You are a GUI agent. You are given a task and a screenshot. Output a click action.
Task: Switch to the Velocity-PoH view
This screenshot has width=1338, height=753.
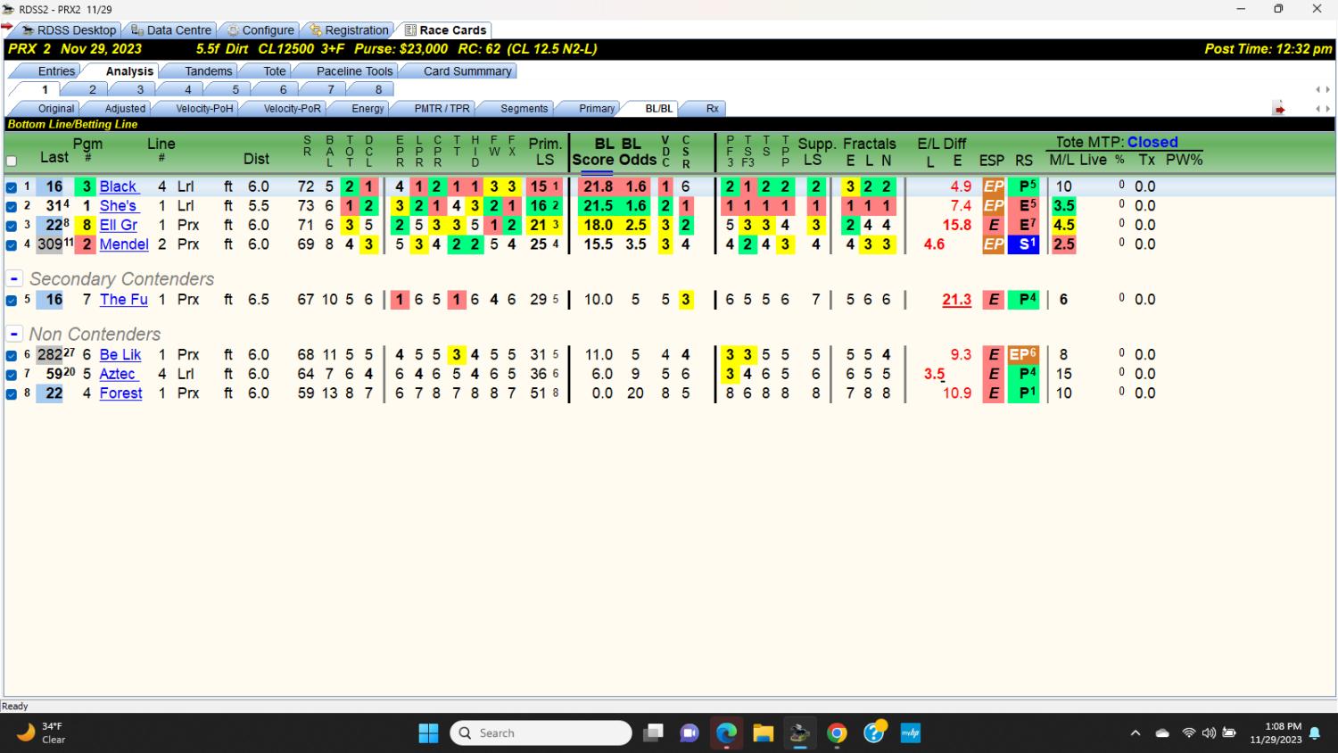pyautogui.click(x=204, y=109)
